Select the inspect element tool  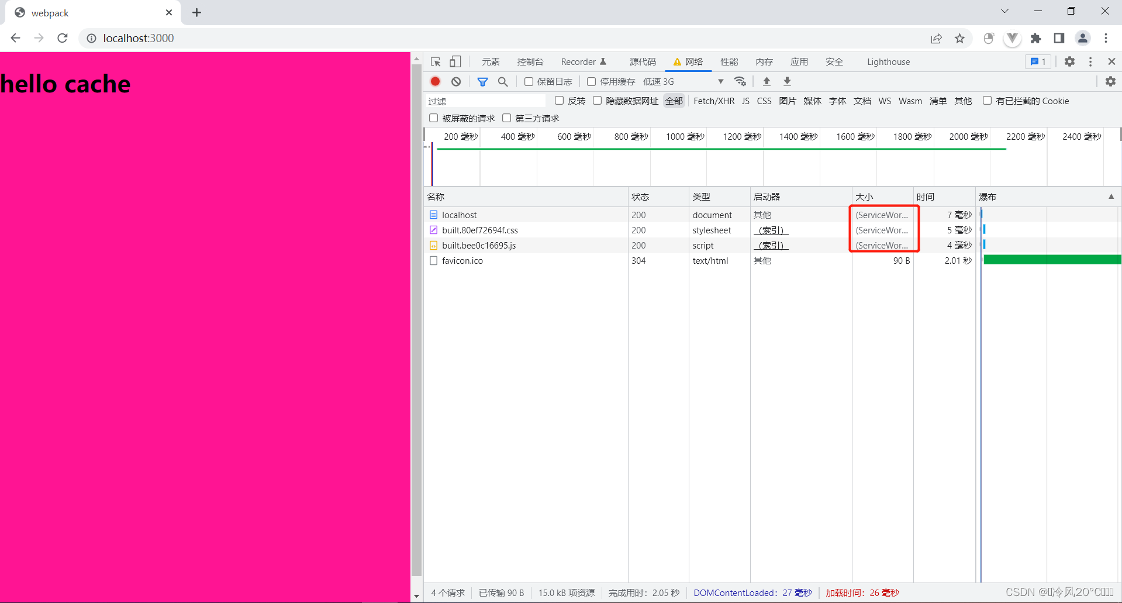pos(435,61)
